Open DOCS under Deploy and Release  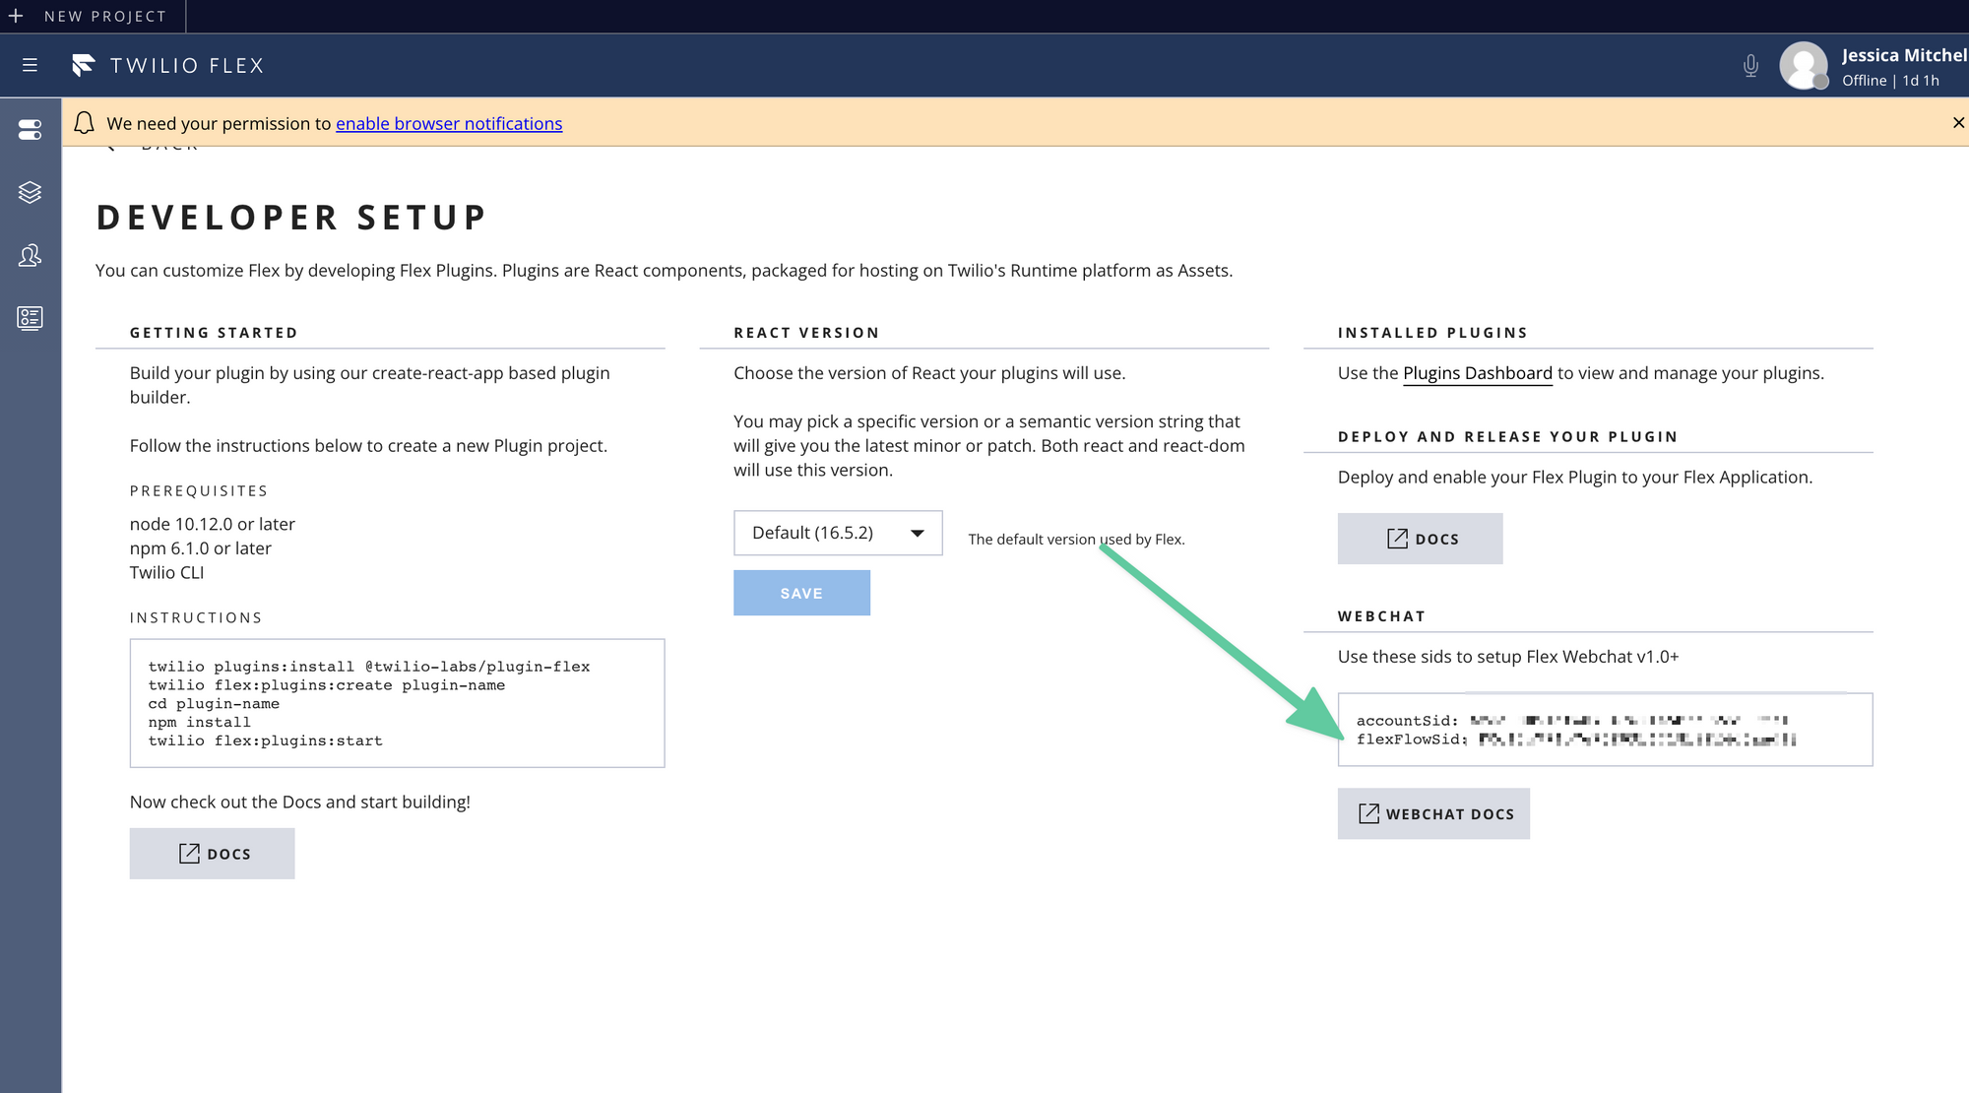tap(1420, 539)
